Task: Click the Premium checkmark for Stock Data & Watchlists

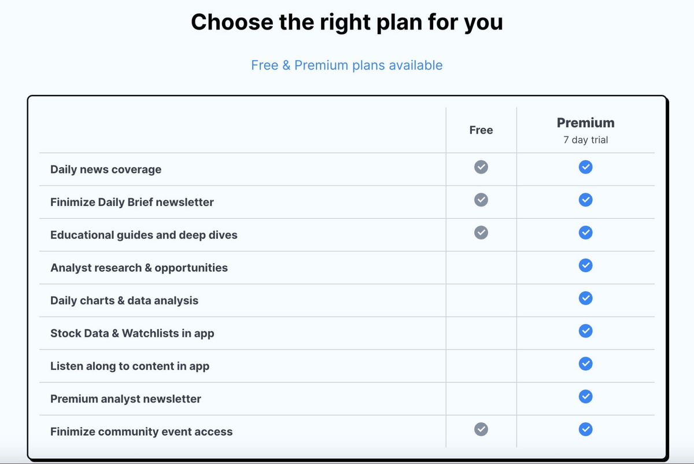Action: click(x=586, y=331)
